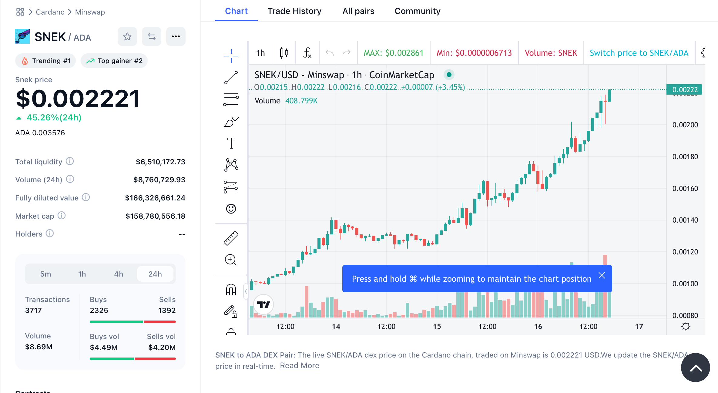Select the 1h stats interval
Screen dimensions: 718x393
(x=82, y=274)
